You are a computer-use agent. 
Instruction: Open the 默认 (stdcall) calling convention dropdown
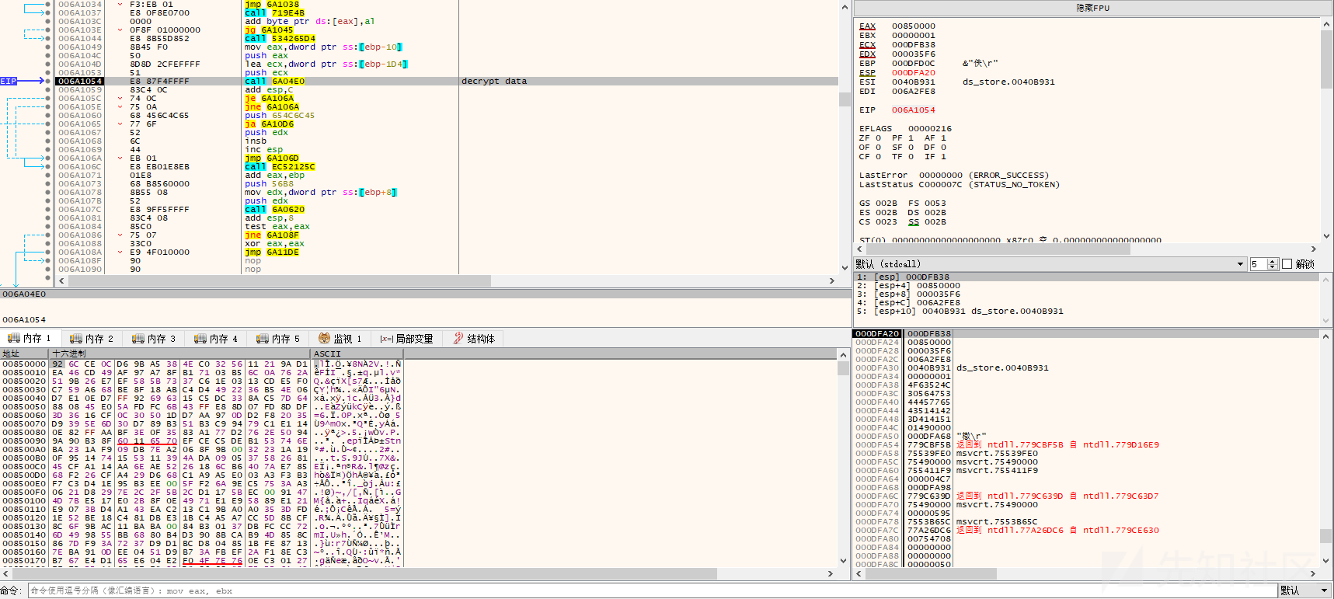coord(1050,264)
